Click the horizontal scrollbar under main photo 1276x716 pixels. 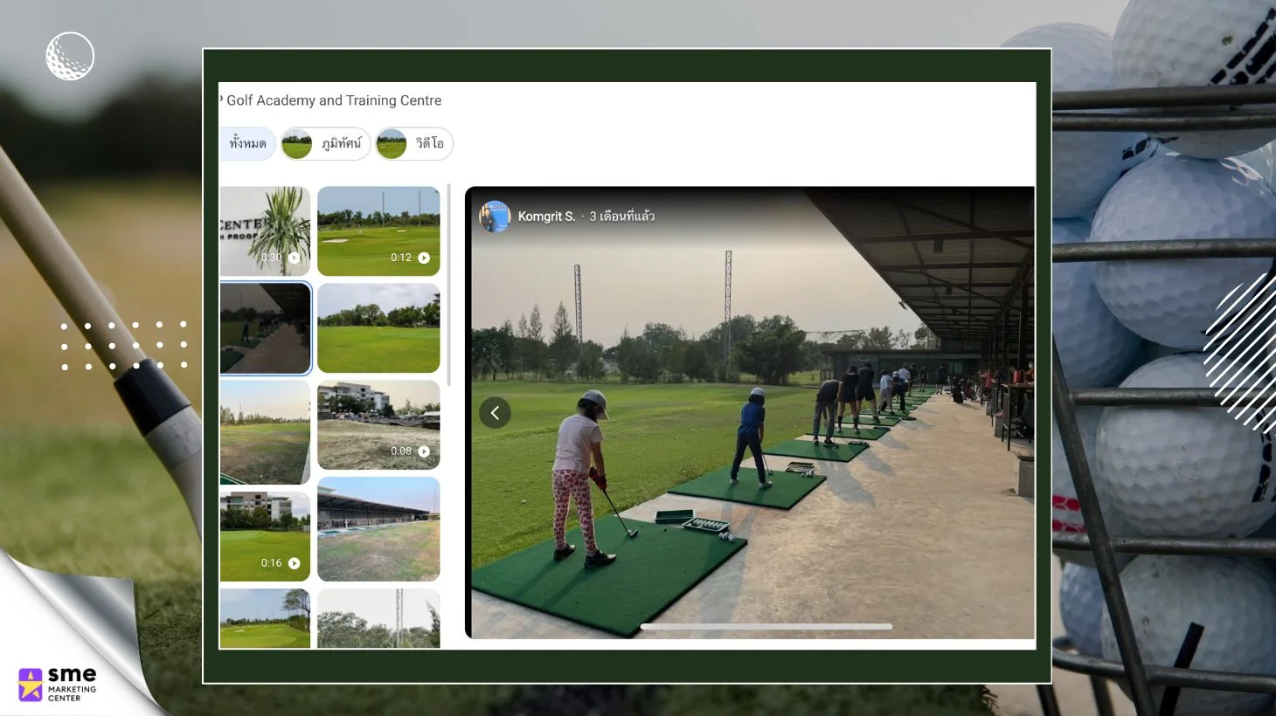tap(766, 626)
